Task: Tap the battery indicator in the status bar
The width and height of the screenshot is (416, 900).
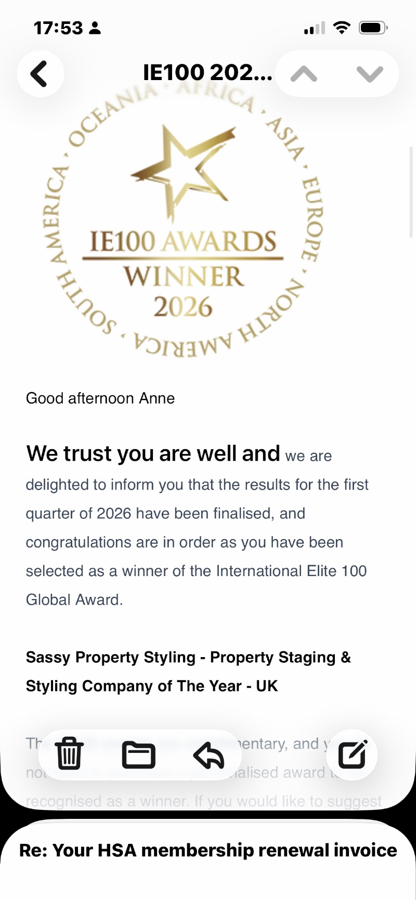Action: (373, 28)
